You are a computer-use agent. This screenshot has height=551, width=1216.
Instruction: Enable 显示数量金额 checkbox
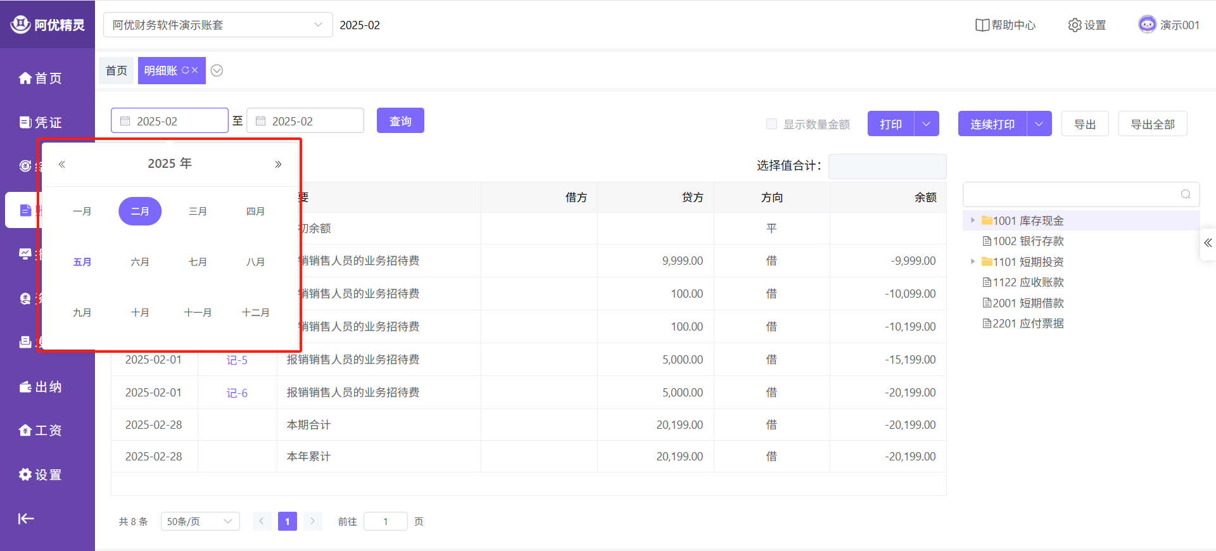[771, 124]
